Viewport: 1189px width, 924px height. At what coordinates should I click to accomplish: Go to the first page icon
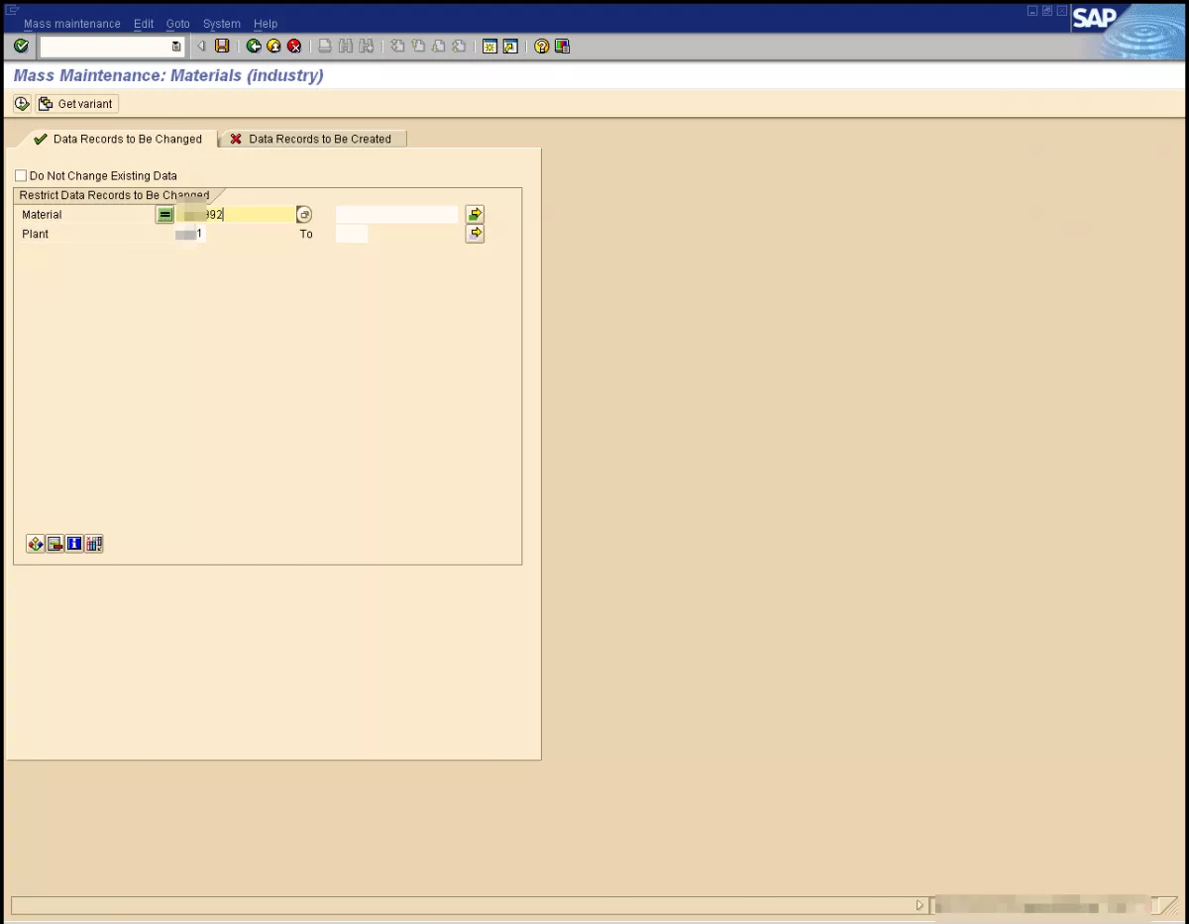(397, 47)
